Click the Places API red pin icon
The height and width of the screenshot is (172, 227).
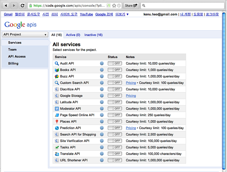pyautogui.click(x=57, y=122)
